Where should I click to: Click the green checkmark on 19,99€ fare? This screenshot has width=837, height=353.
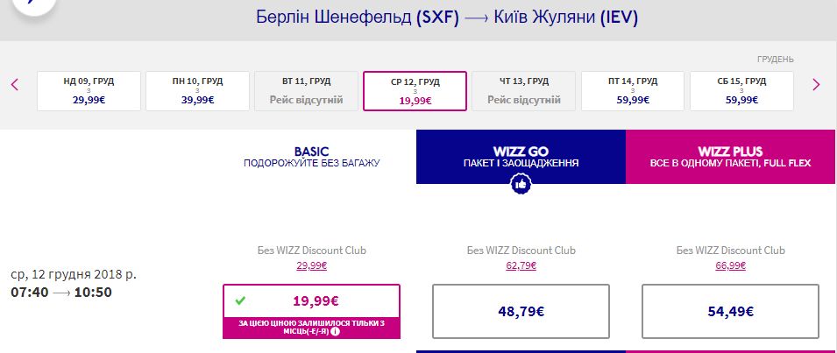click(240, 300)
